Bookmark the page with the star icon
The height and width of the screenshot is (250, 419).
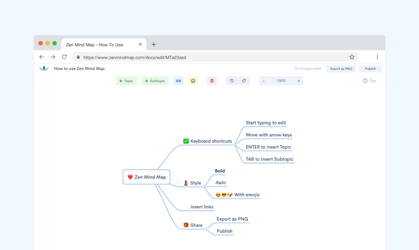(x=352, y=57)
